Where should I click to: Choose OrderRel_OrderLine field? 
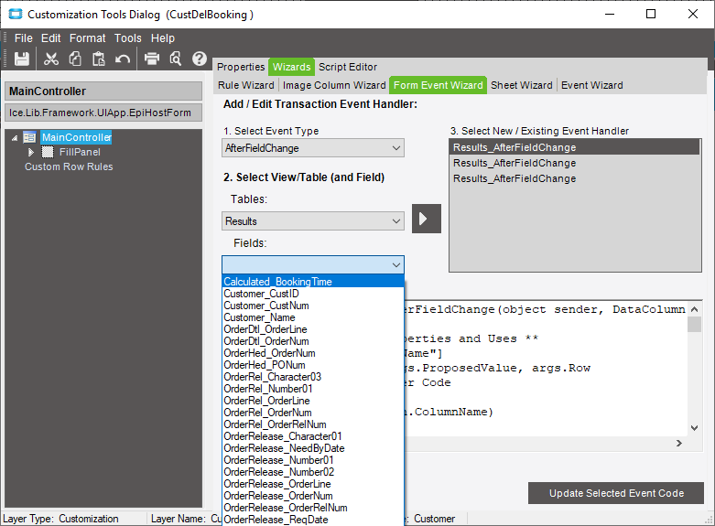[313, 400]
